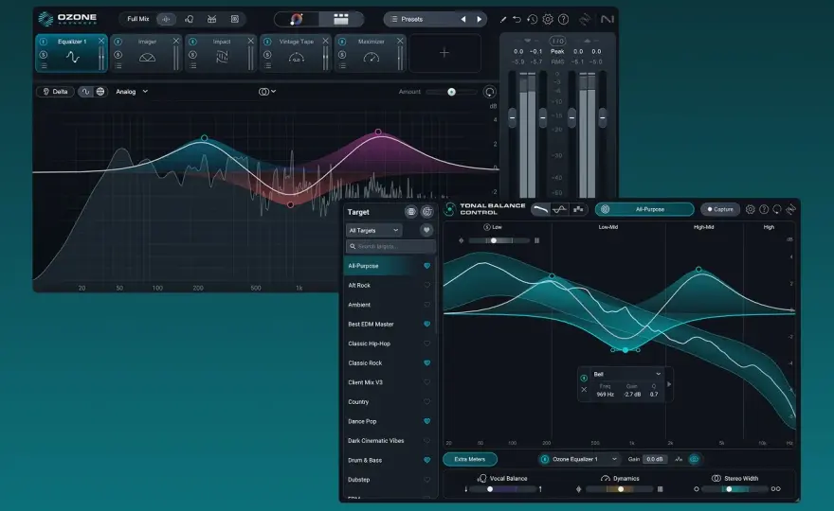Select bar block view in Tonal Balance Control
Viewport: 834px width, 511px height.
pyautogui.click(x=577, y=209)
